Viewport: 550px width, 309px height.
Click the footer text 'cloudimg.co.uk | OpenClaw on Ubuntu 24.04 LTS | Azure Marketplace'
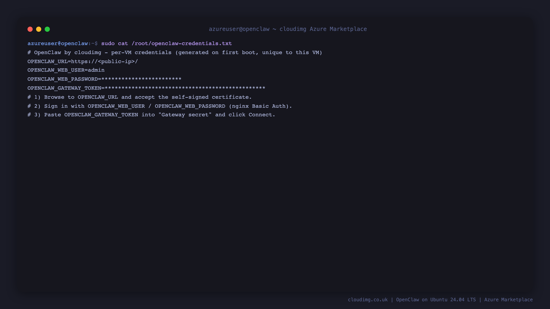click(440, 300)
